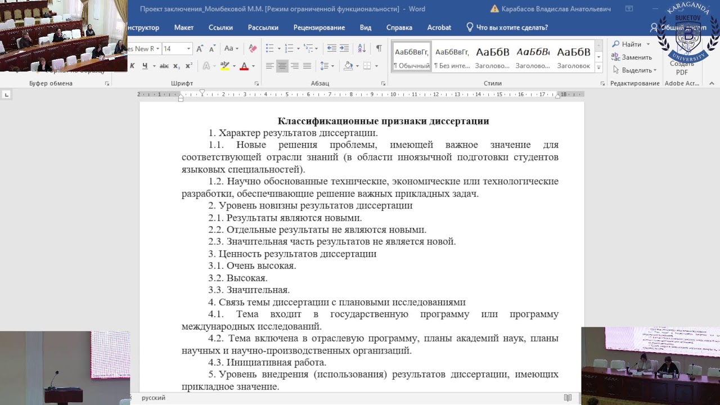Toggle center alignment
720x405 pixels.
pyautogui.click(x=282, y=66)
